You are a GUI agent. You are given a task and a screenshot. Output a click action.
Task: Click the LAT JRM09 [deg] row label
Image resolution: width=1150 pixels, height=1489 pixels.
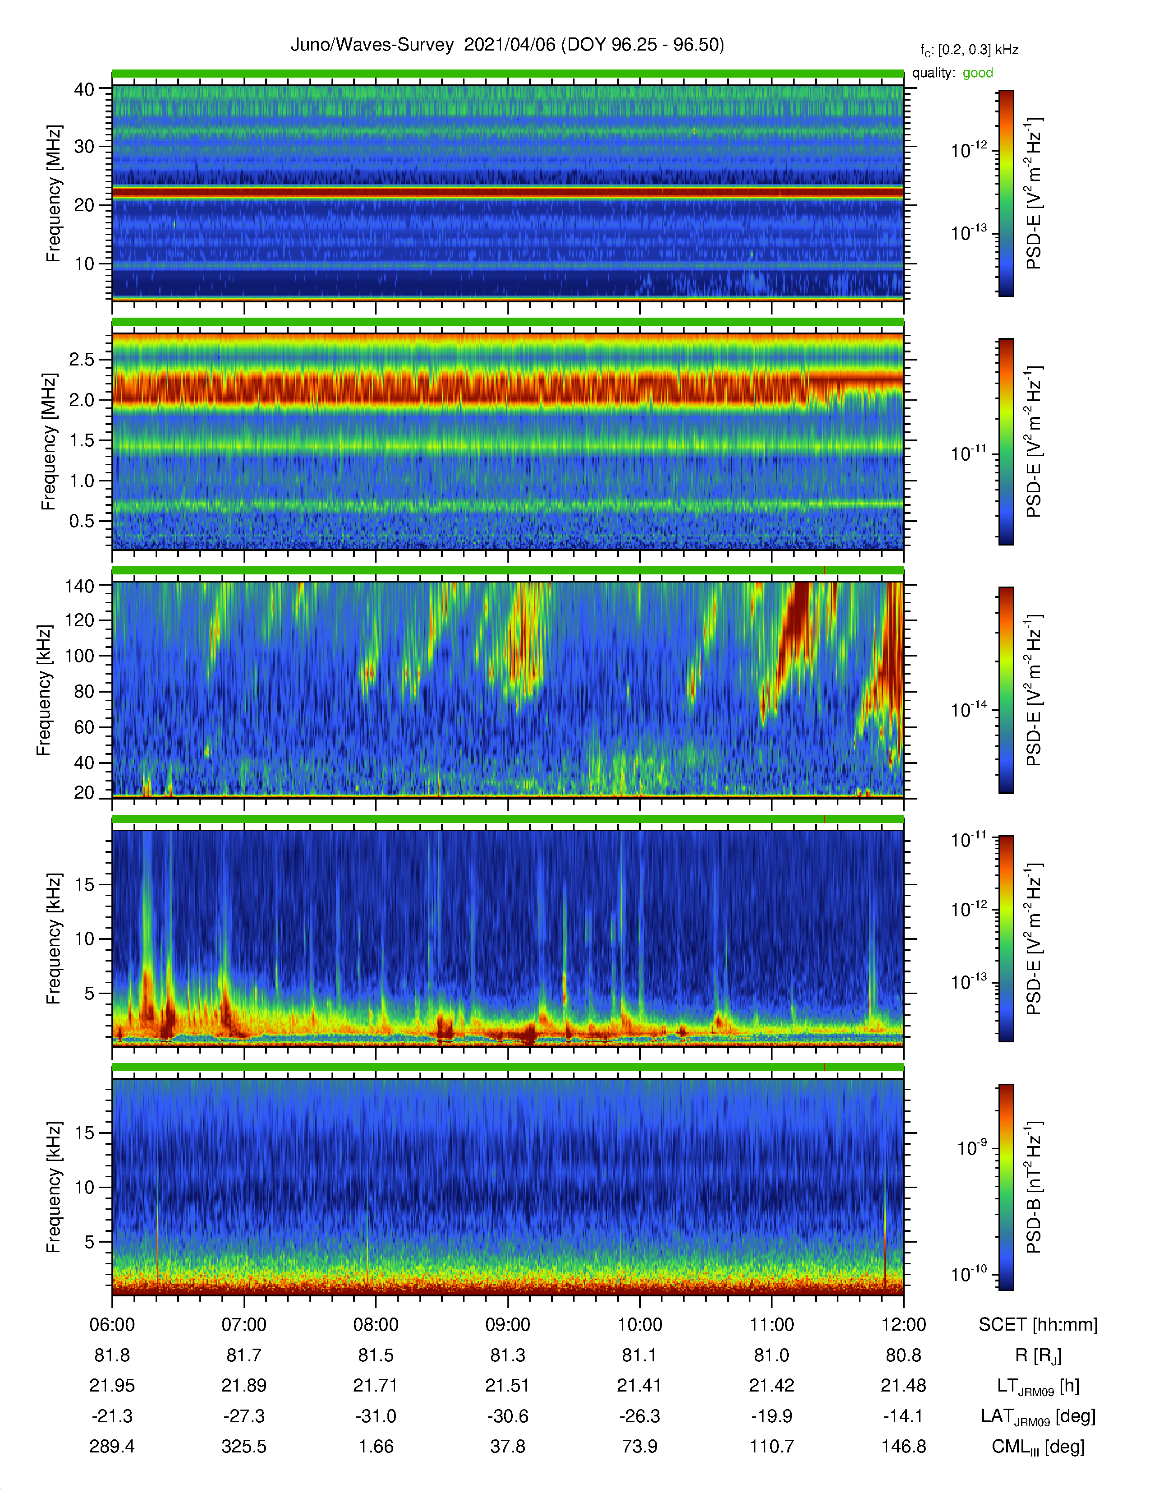(1038, 1417)
